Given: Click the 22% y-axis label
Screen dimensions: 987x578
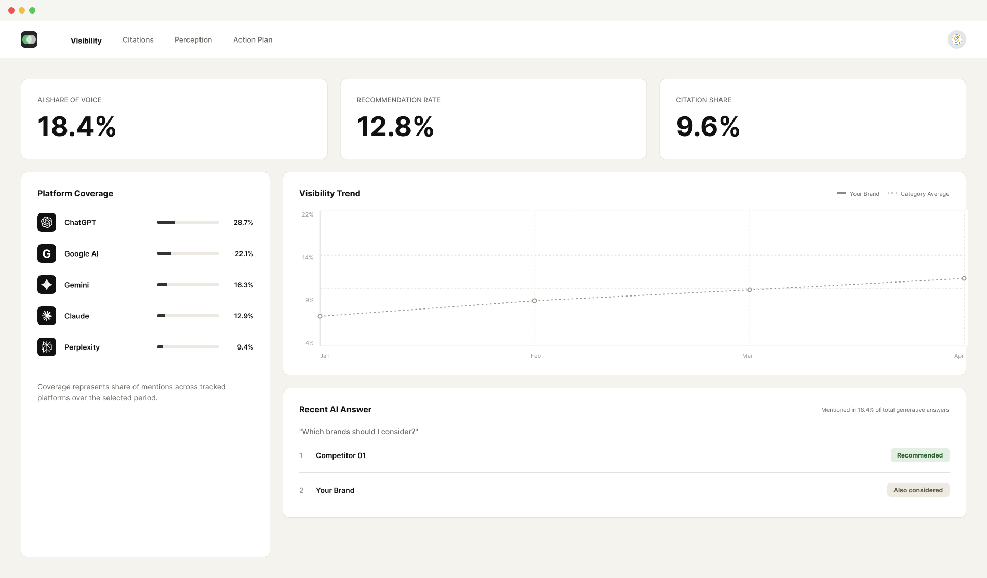Looking at the screenshot, I should [308, 214].
